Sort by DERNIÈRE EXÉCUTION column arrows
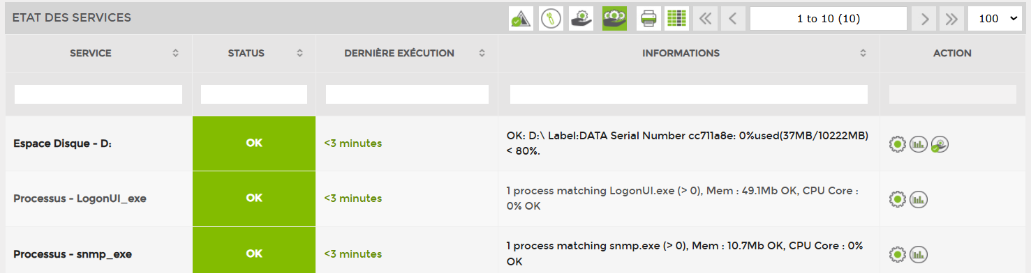Screen dimensions: 1031x273 coord(482,54)
